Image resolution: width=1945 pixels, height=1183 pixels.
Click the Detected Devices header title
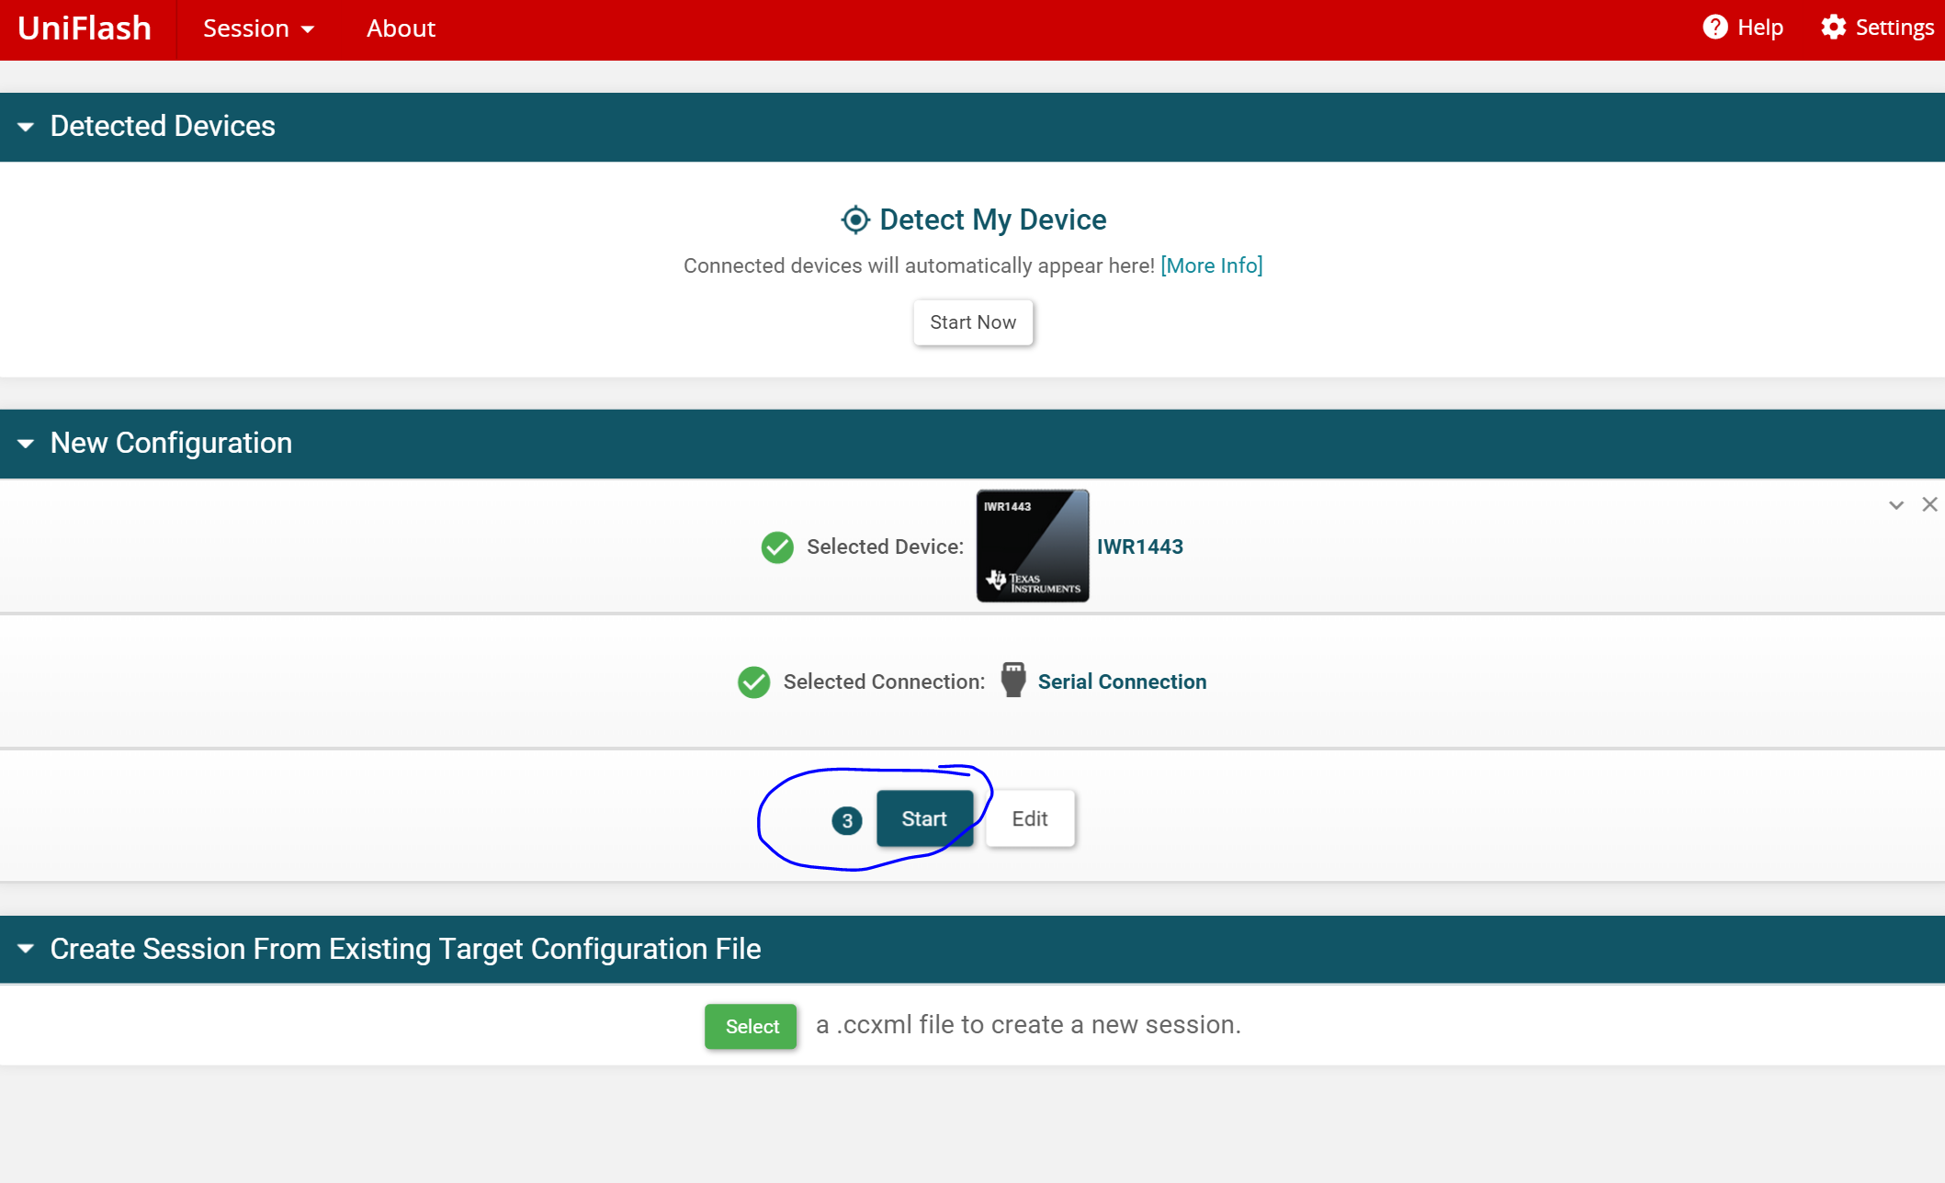pyautogui.click(x=163, y=126)
